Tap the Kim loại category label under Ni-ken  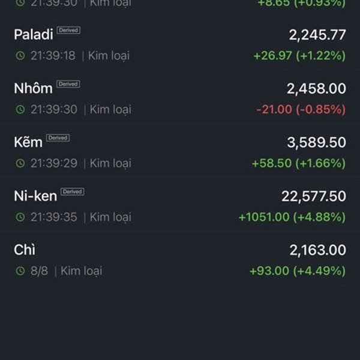[x=110, y=217]
